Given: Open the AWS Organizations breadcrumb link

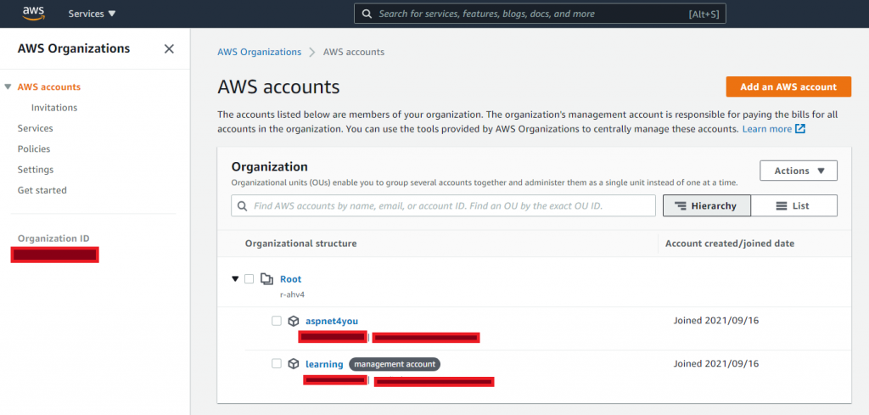Looking at the screenshot, I should 260,52.
